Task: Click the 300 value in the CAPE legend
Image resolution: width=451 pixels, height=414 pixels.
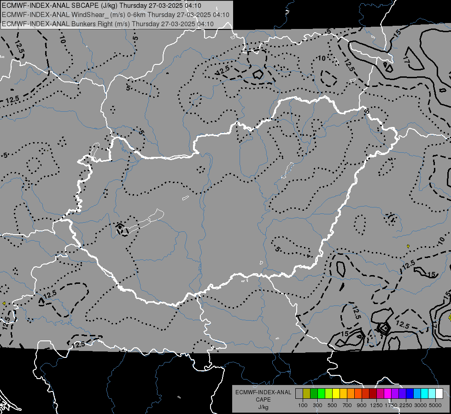Action: pos(317,405)
